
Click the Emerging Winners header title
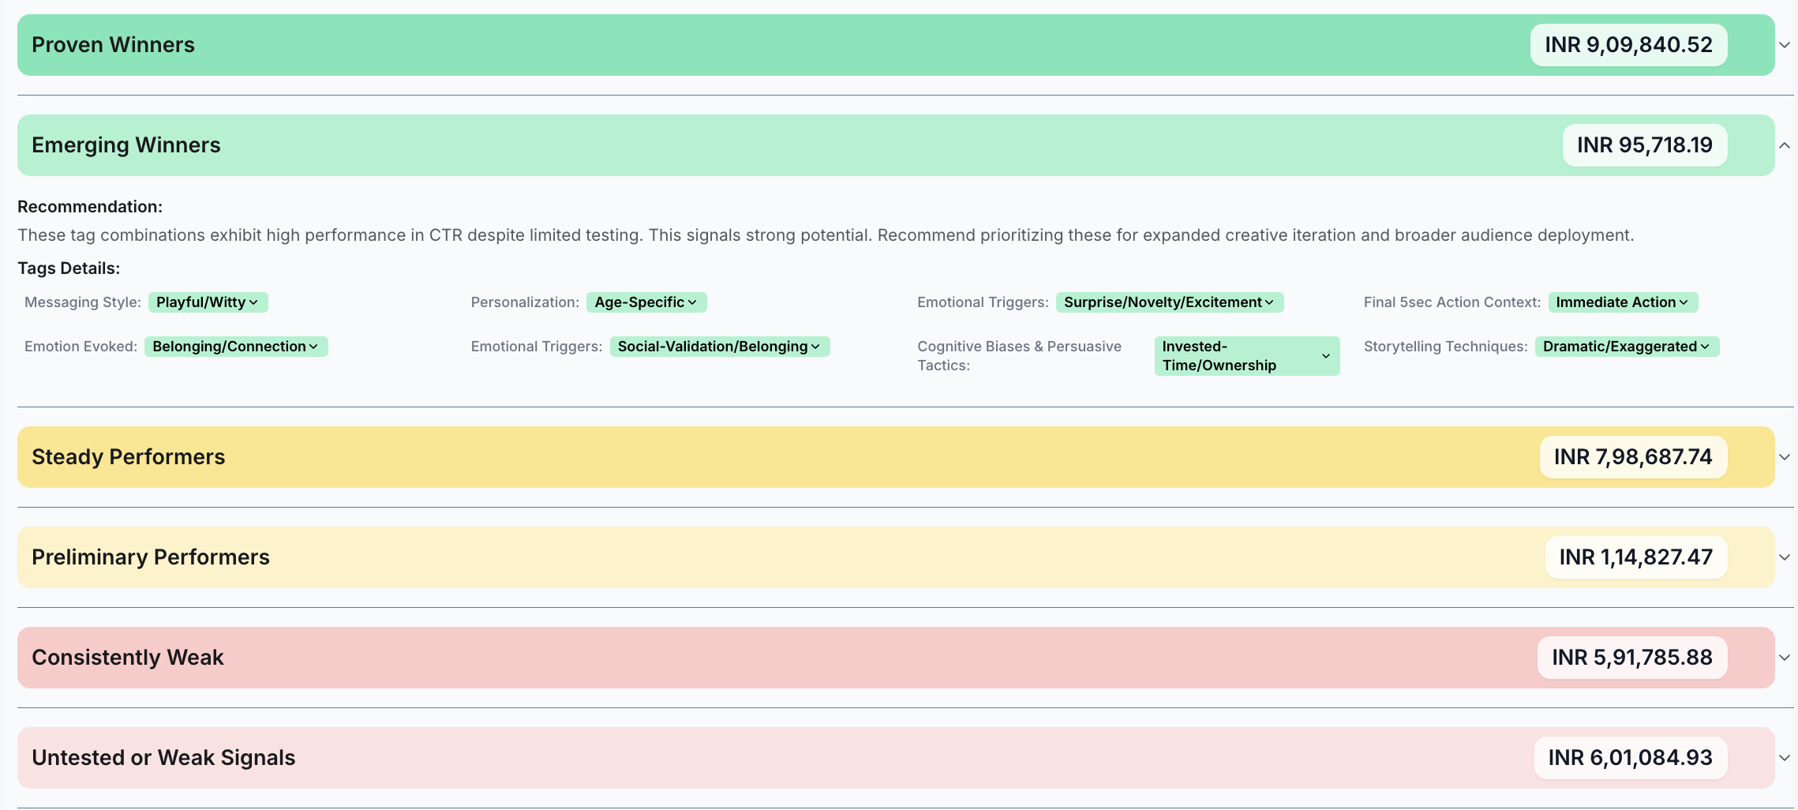[126, 145]
